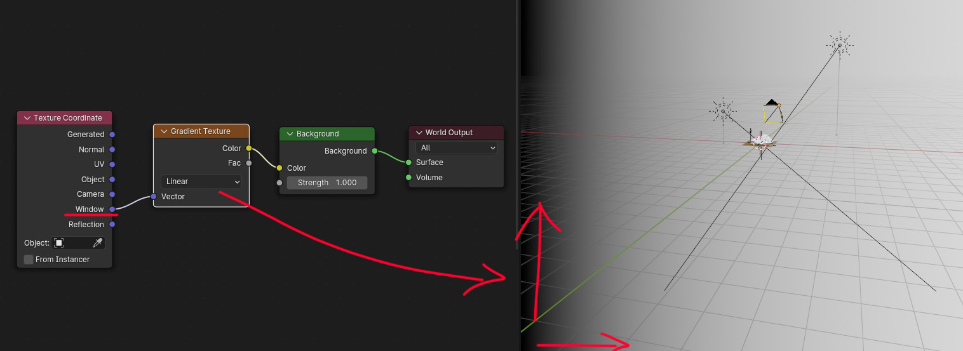Click the Background shader output socket
This screenshot has height=351, width=963.
click(375, 151)
